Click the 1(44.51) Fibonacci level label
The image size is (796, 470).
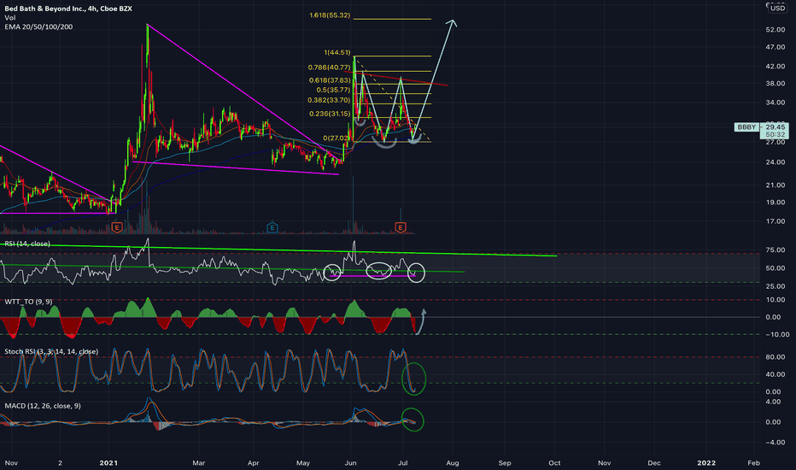[337, 52]
